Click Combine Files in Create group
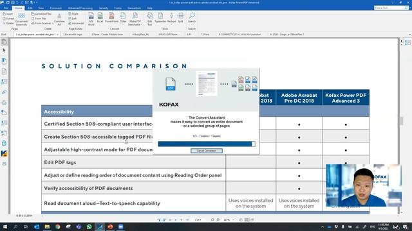Image resolution: width=412 pixels, height=231 pixels. [x=41, y=14]
